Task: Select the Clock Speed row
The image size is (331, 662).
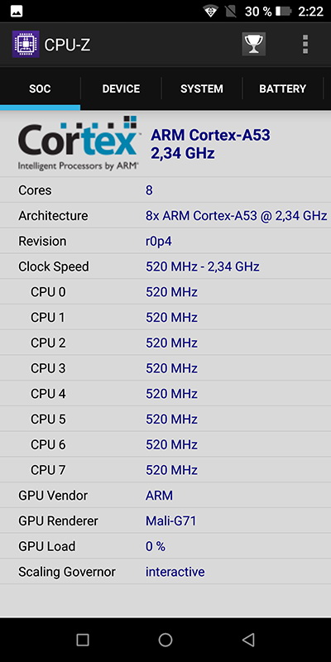Action: (x=165, y=266)
